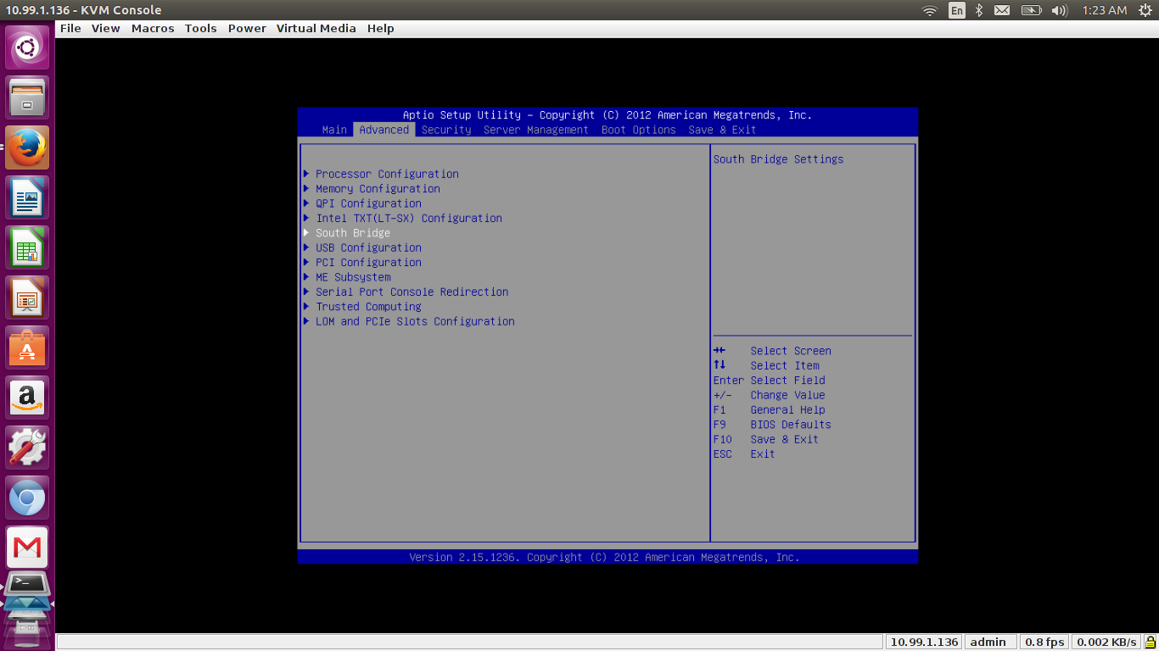Open the Terminal from dock
This screenshot has height=651, width=1159.
click(27, 584)
